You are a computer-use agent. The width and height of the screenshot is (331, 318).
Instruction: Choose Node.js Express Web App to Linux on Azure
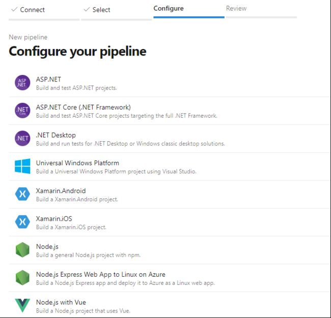pos(101,275)
